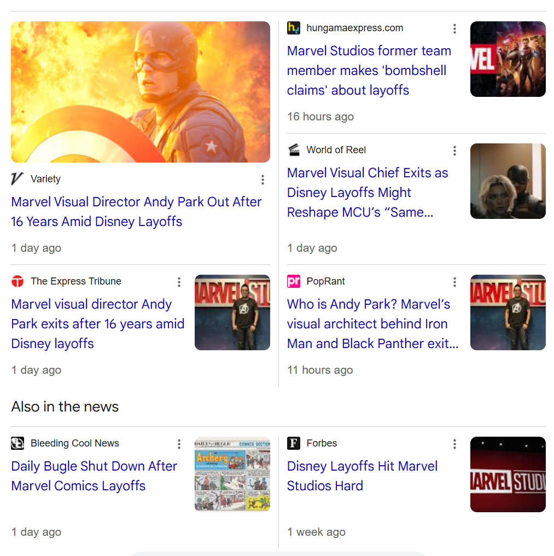Open more options for World of Reel article
This screenshot has width=554, height=556.
454,151
